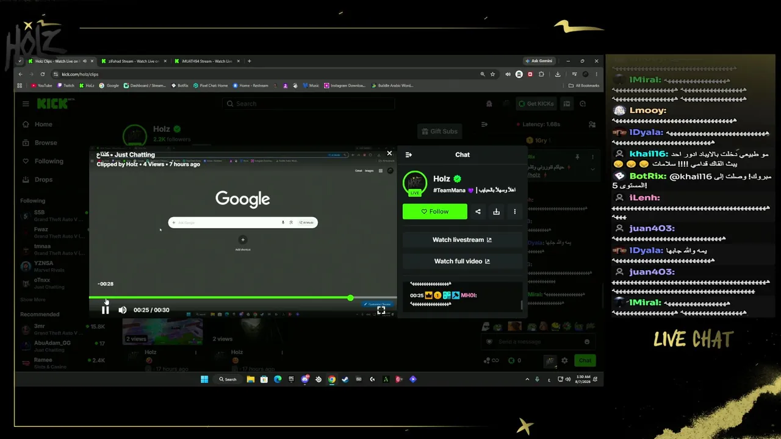Mute the clip player volume
Screen dimensions: 781x439
[x=122, y=310]
